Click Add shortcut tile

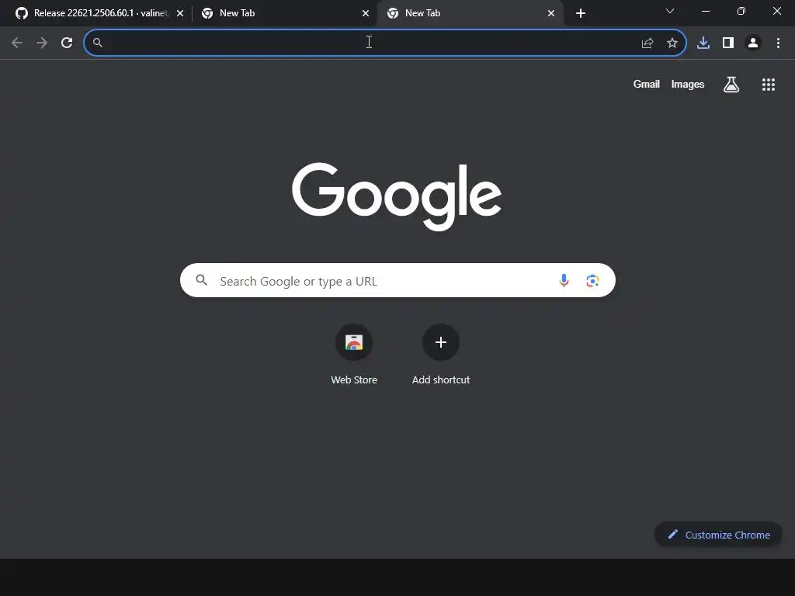click(441, 355)
